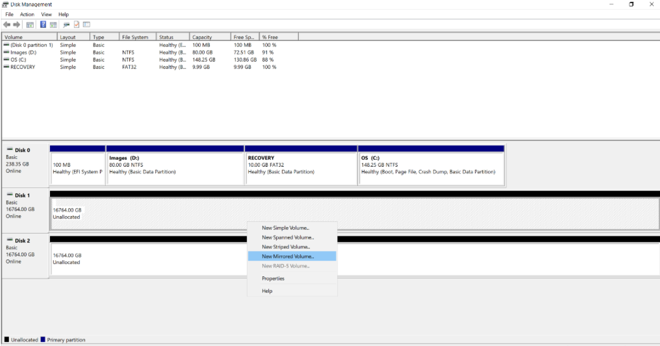Screen dimensions: 660x346
Task: Click the Back arrow in the toolbar
Action: coord(7,25)
